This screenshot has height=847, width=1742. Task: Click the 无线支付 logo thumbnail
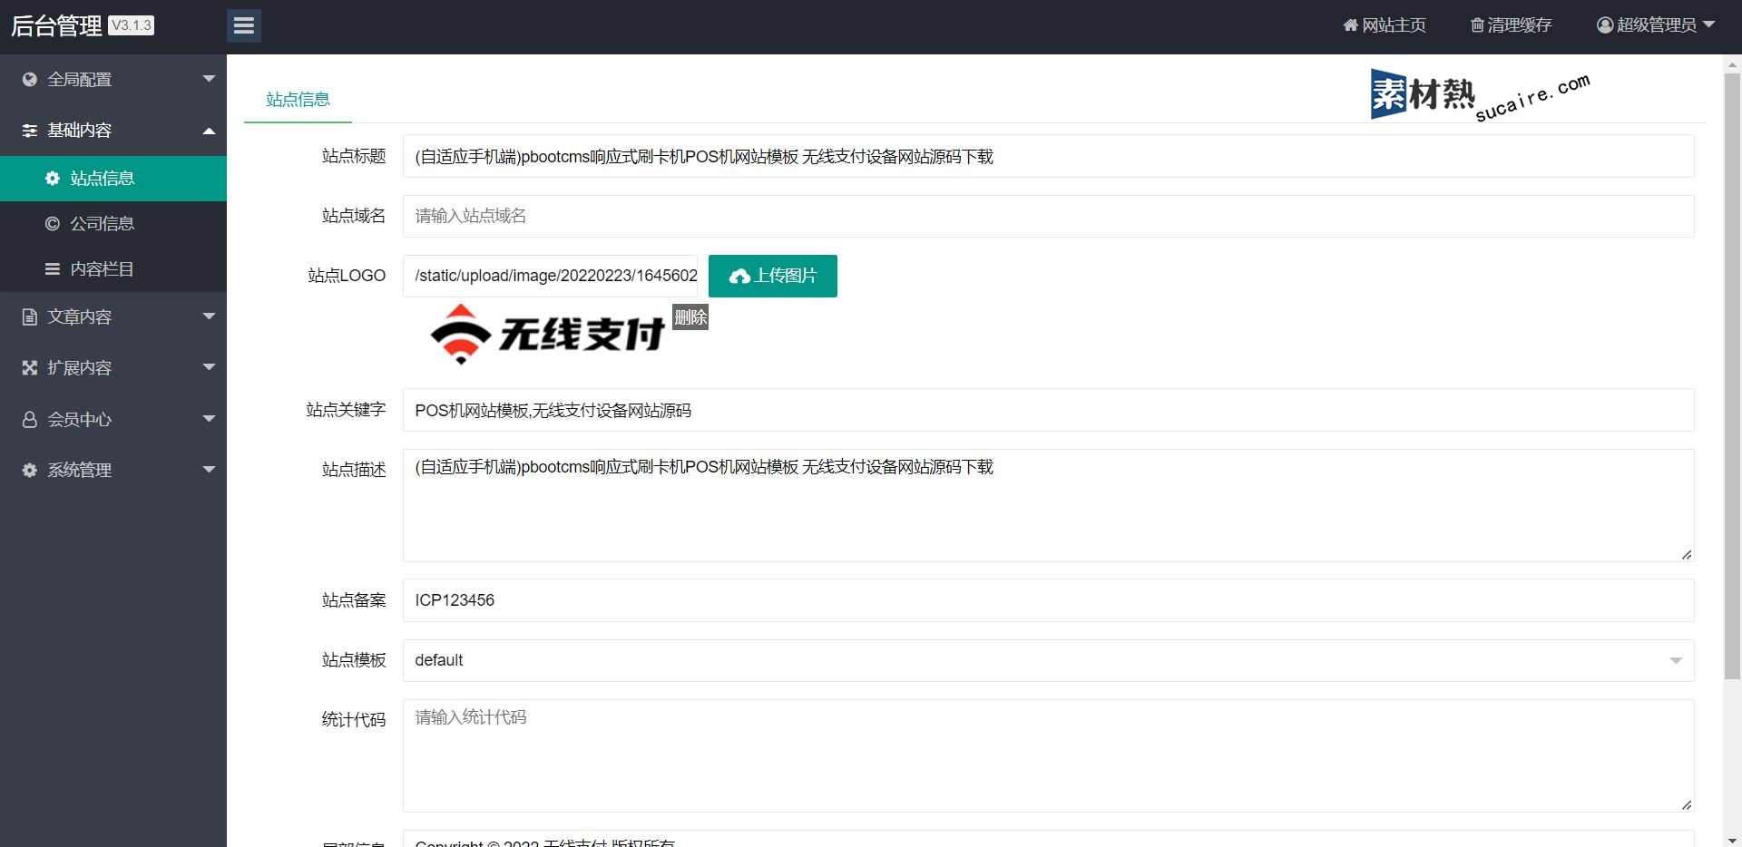(x=547, y=335)
